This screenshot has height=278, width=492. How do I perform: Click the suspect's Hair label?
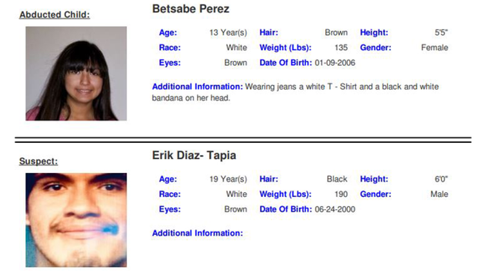(269, 180)
